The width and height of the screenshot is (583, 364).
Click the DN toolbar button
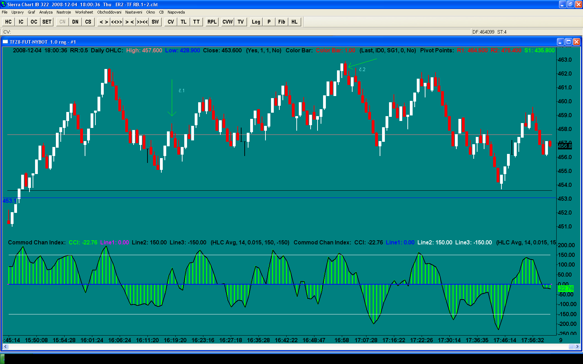[x=75, y=22]
